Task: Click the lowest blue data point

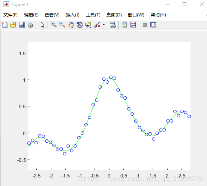Action: pyautogui.click(x=64, y=154)
